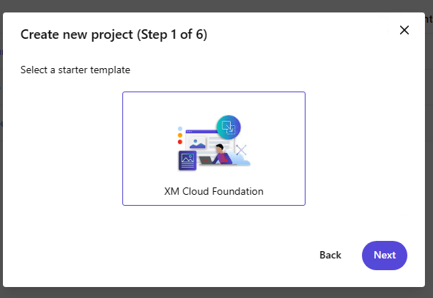The width and height of the screenshot is (433, 298).
Task: Click the person working on laptop
Action: tap(222, 154)
